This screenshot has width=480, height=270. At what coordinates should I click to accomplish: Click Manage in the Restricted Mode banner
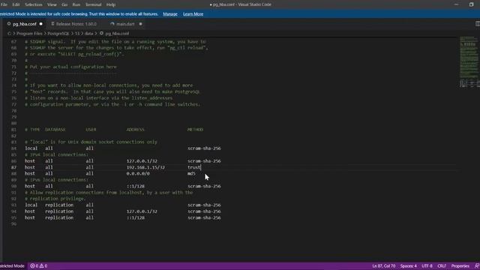pyautogui.click(x=170, y=14)
